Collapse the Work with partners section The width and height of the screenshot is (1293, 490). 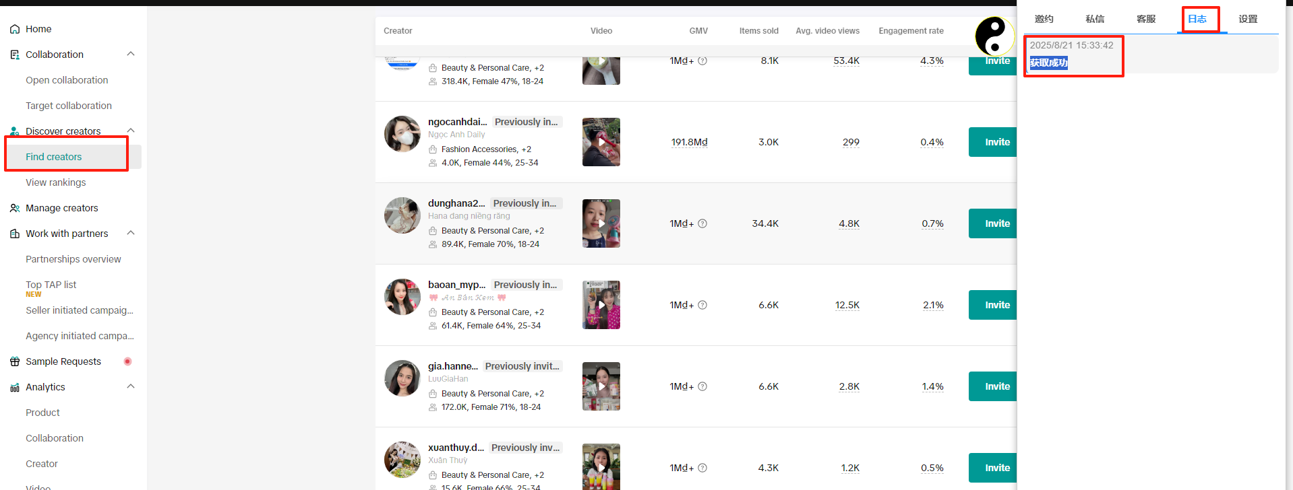(x=131, y=233)
